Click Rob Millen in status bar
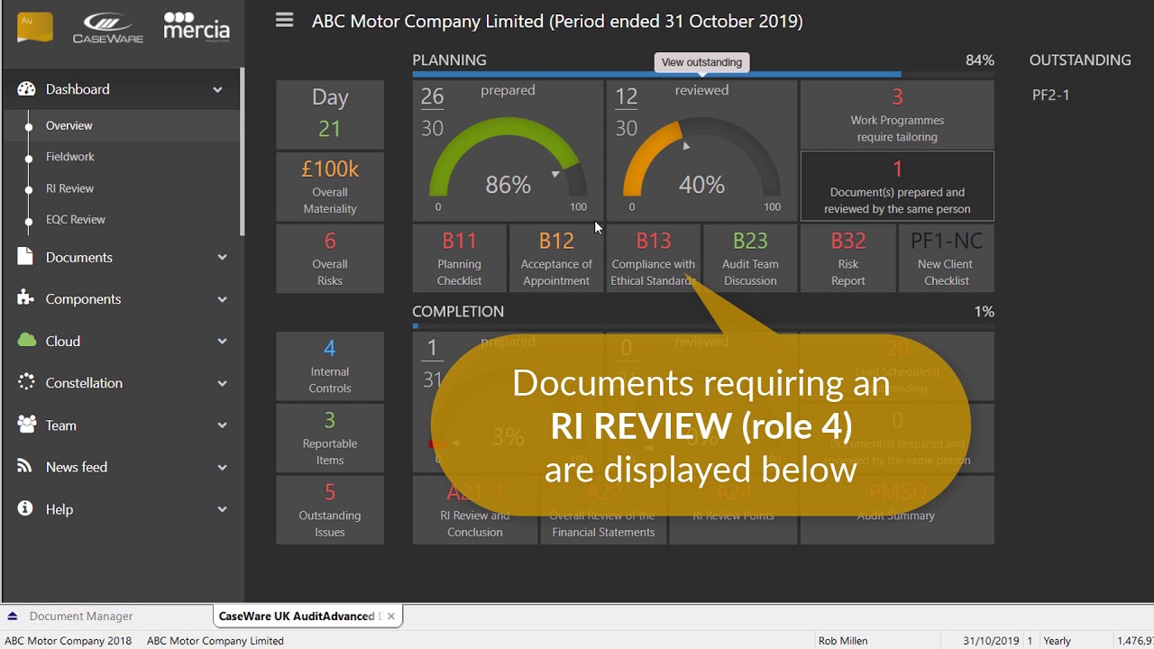The image size is (1154, 649). (843, 641)
